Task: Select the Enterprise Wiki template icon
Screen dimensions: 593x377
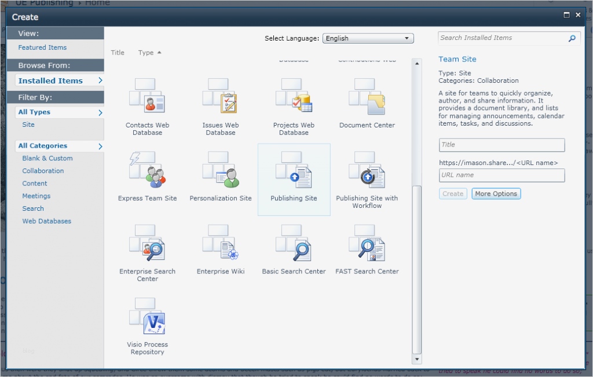Action: tap(221, 244)
